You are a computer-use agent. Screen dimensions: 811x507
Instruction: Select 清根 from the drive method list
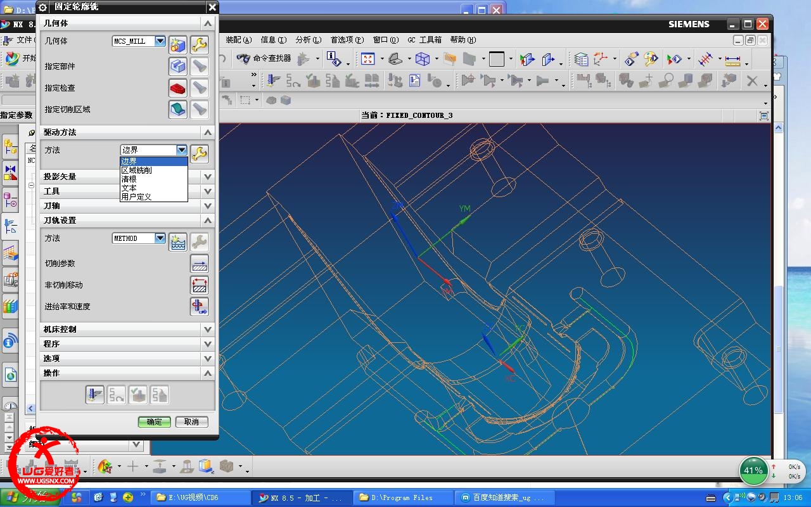pos(154,179)
